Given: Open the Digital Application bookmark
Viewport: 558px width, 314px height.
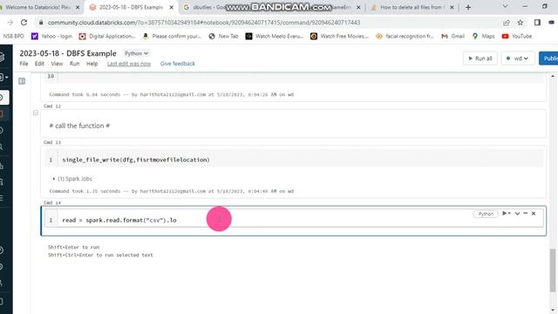Looking at the screenshot, I should point(107,37).
